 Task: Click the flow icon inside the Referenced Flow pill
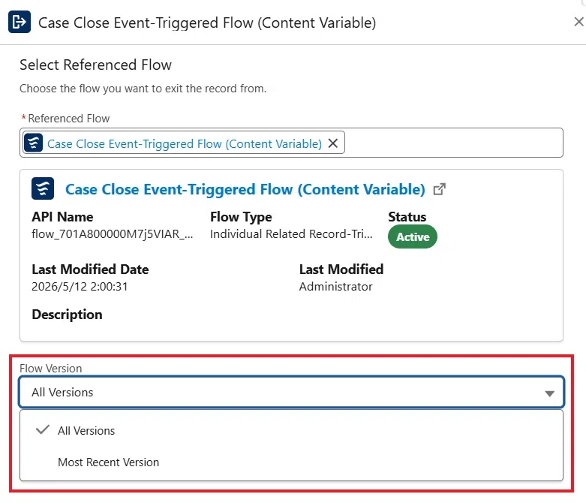33,143
